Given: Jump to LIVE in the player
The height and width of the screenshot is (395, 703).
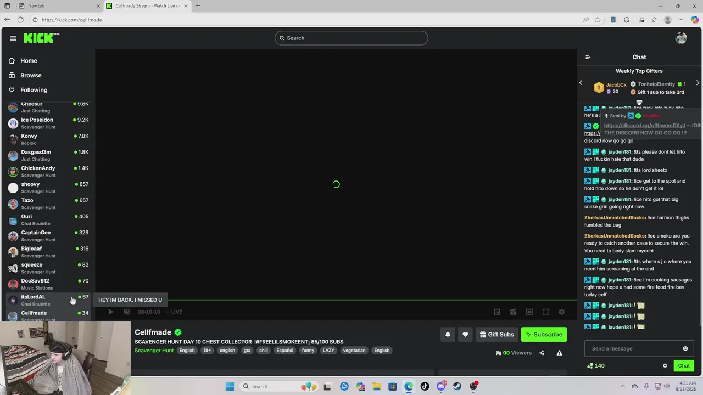Looking at the screenshot, I should pyautogui.click(x=174, y=312).
